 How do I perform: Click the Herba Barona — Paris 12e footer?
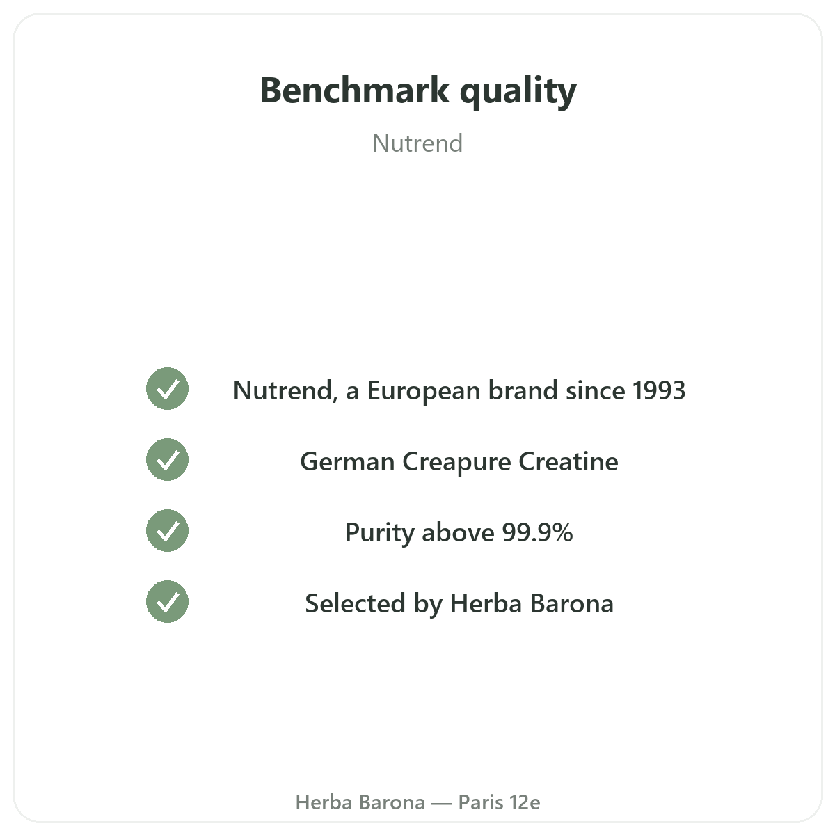(417, 802)
